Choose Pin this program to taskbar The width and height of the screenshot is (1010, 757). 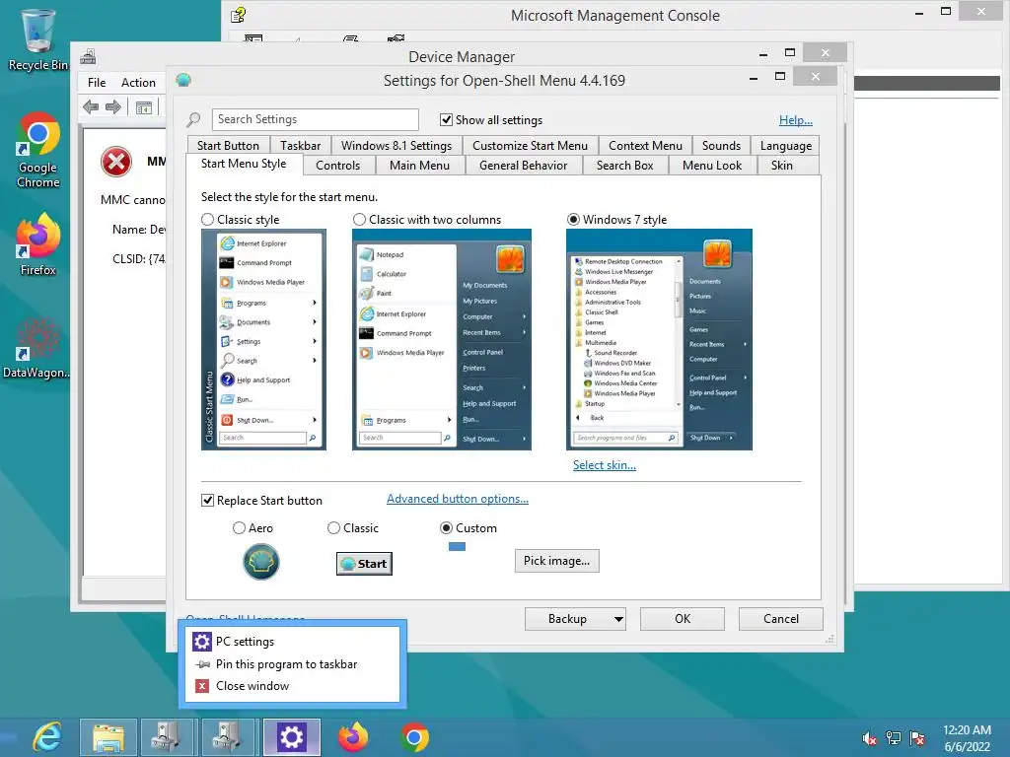click(292, 664)
